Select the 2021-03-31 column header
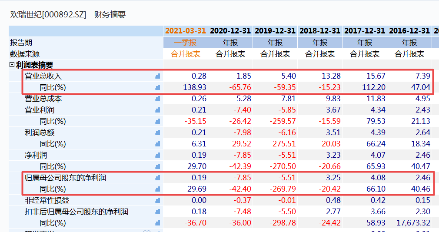 click(x=186, y=31)
